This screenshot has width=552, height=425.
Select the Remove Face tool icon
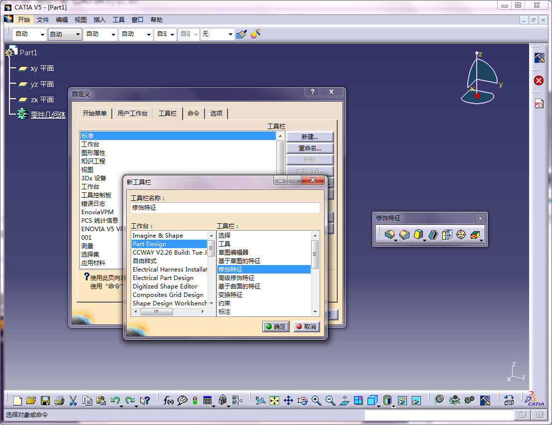[x=475, y=234]
